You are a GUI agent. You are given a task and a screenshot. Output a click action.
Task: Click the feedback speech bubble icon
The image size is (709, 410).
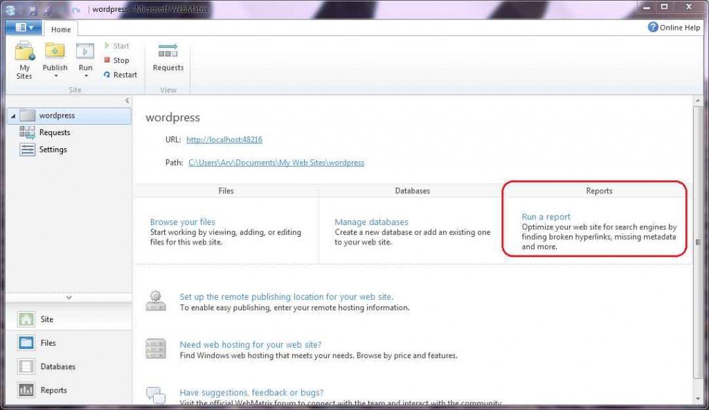[156, 395]
